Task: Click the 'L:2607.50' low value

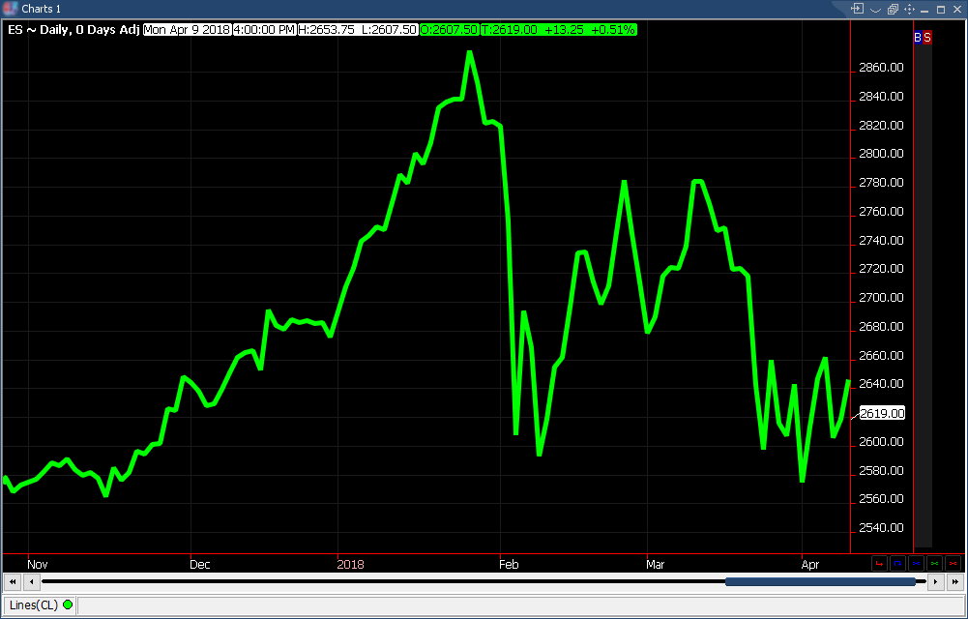Action: pos(389,30)
